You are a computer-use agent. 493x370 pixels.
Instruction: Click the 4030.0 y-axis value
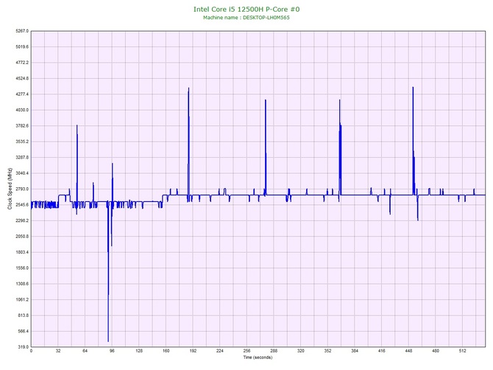[x=22, y=110]
